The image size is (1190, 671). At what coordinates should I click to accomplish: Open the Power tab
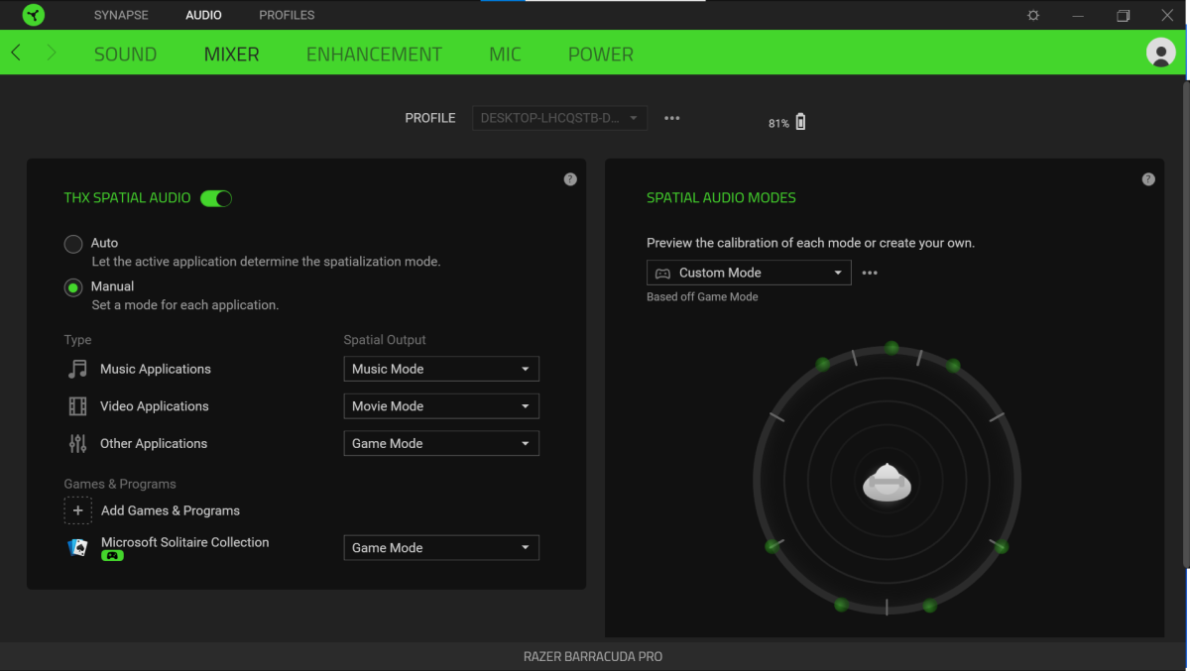[600, 55]
